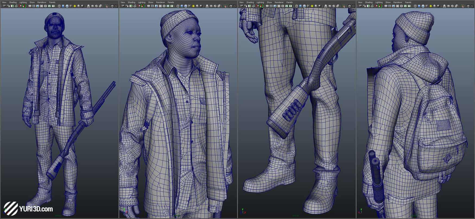Select smooth shade all icon in legs view panel
Image resolution: width=475 pixels, height=219 pixels.
coord(300,6)
